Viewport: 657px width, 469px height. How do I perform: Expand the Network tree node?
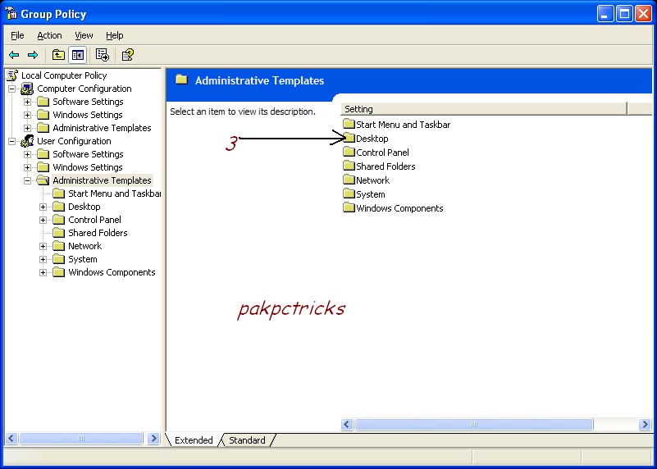(43, 246)
